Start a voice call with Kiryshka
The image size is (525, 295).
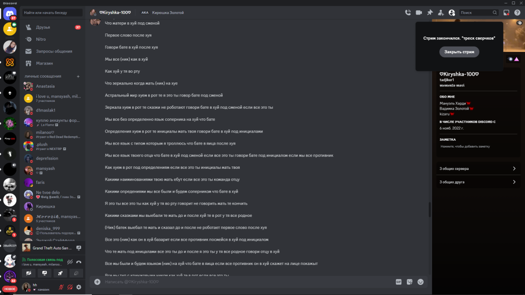tap(408, 13)
